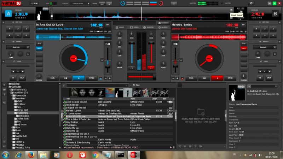Trigger hot cue 5 on deck A
The width and height of the screenshot is (283, 159).
click(18, 35)
